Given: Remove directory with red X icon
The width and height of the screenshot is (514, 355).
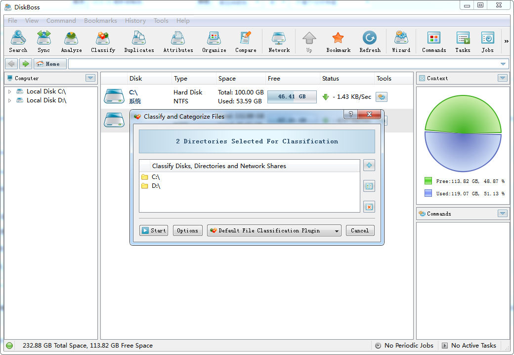Looking at the screenshot, I should [x=369, y=207].
